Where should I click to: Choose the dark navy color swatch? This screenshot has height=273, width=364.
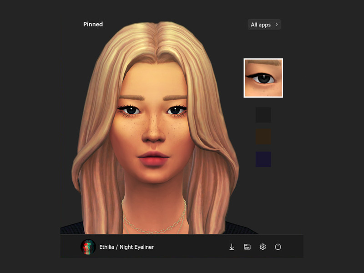pyautogui.click(x=263, y=159)
